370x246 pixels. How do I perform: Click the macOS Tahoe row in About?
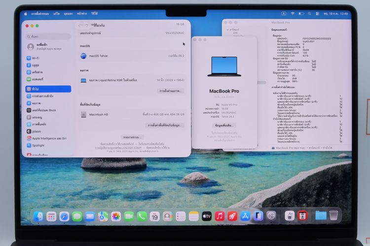(132, 56)
